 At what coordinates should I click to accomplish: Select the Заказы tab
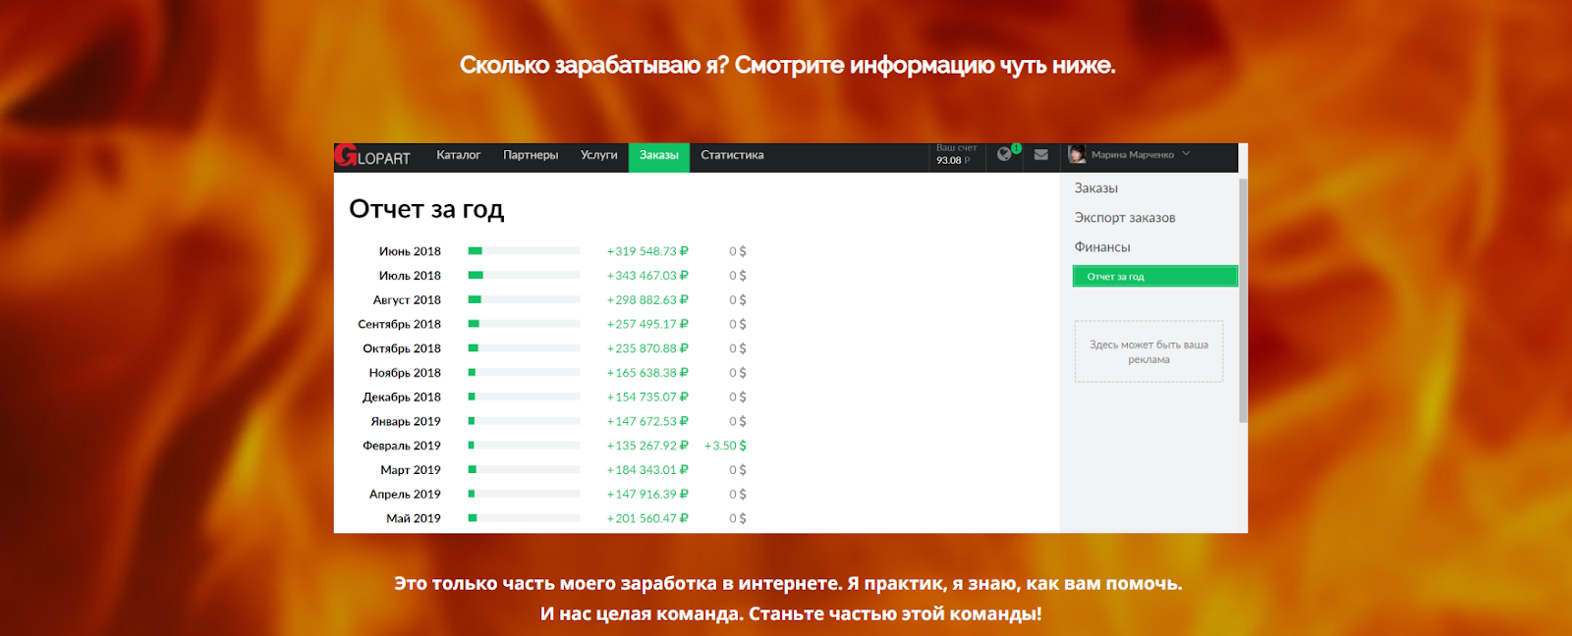(x=659, y=156)
